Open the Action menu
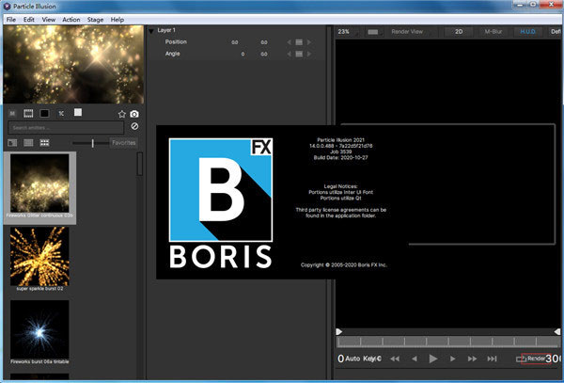Screen dimensions: 564x383 [70, 19]
